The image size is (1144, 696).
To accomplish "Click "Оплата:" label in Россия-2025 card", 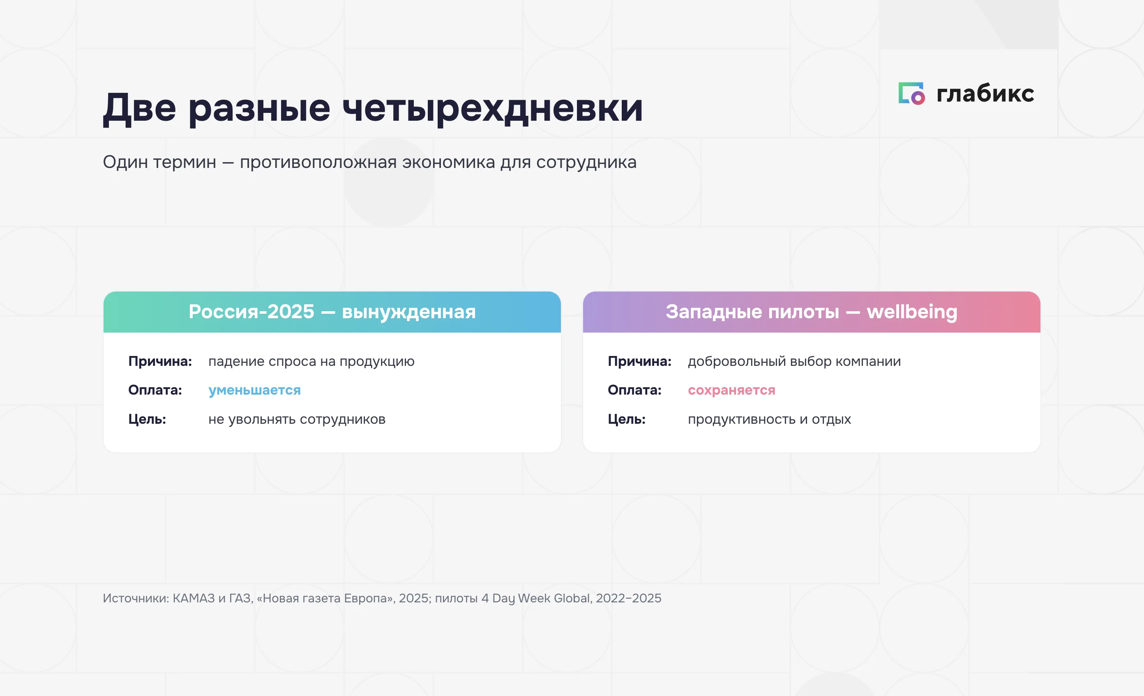I will pyautogui.click(x=155, y=390).
